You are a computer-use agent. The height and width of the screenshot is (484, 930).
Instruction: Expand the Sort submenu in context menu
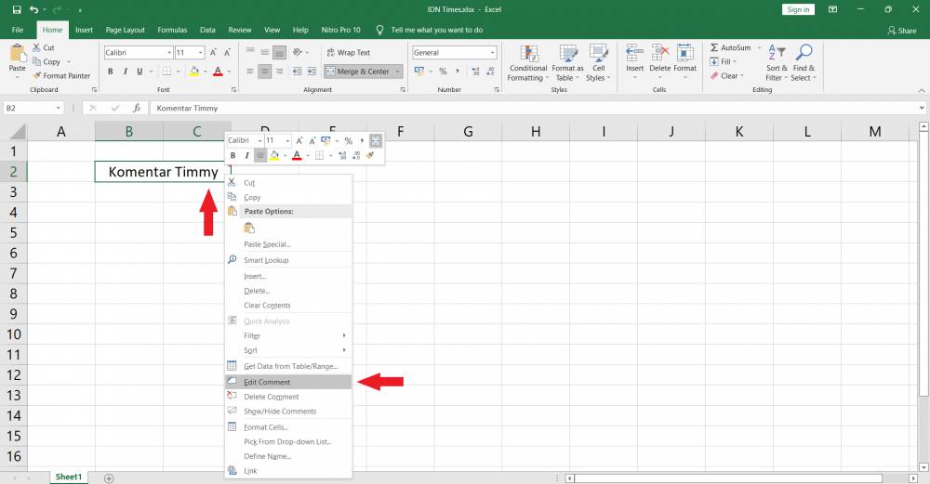tap(344, 350)
